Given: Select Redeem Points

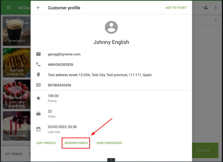Looking at the screenshot, I should pyautogui.click(x=76, y=143).
